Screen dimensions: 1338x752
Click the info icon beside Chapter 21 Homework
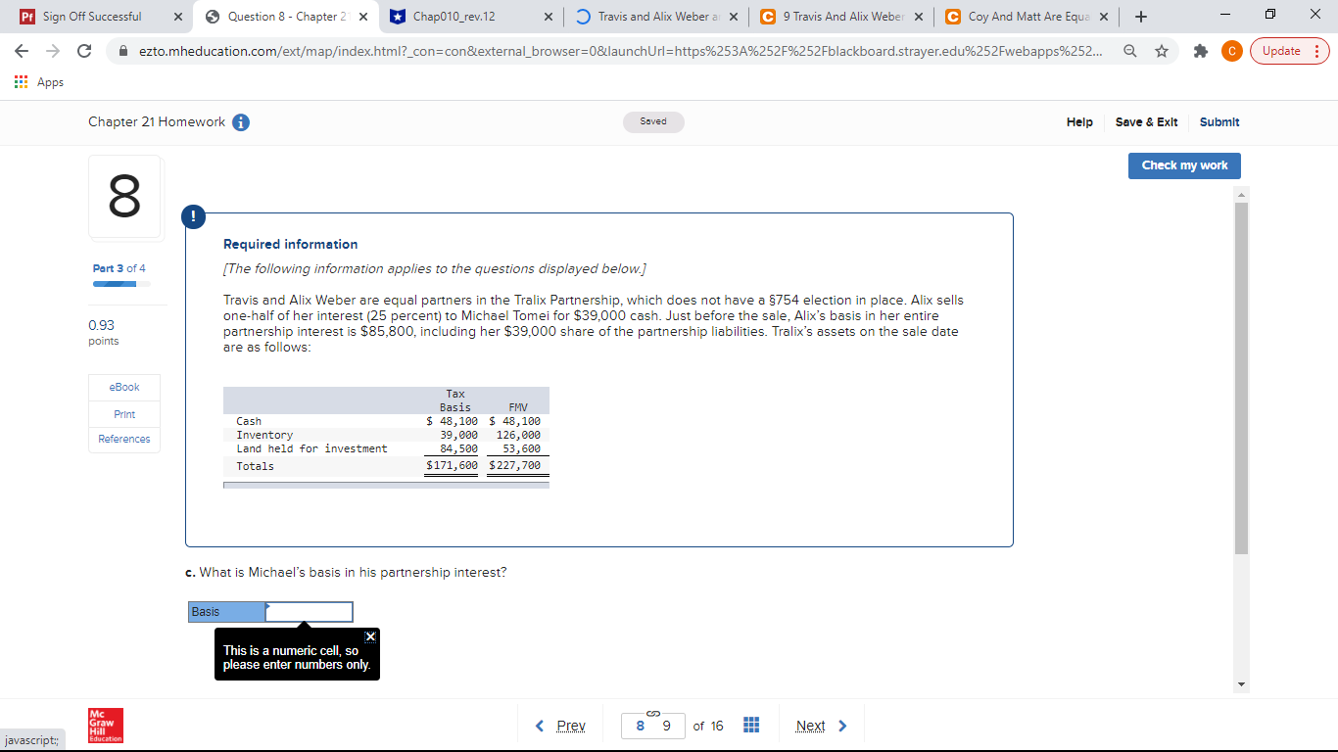[x=238, y=122]
